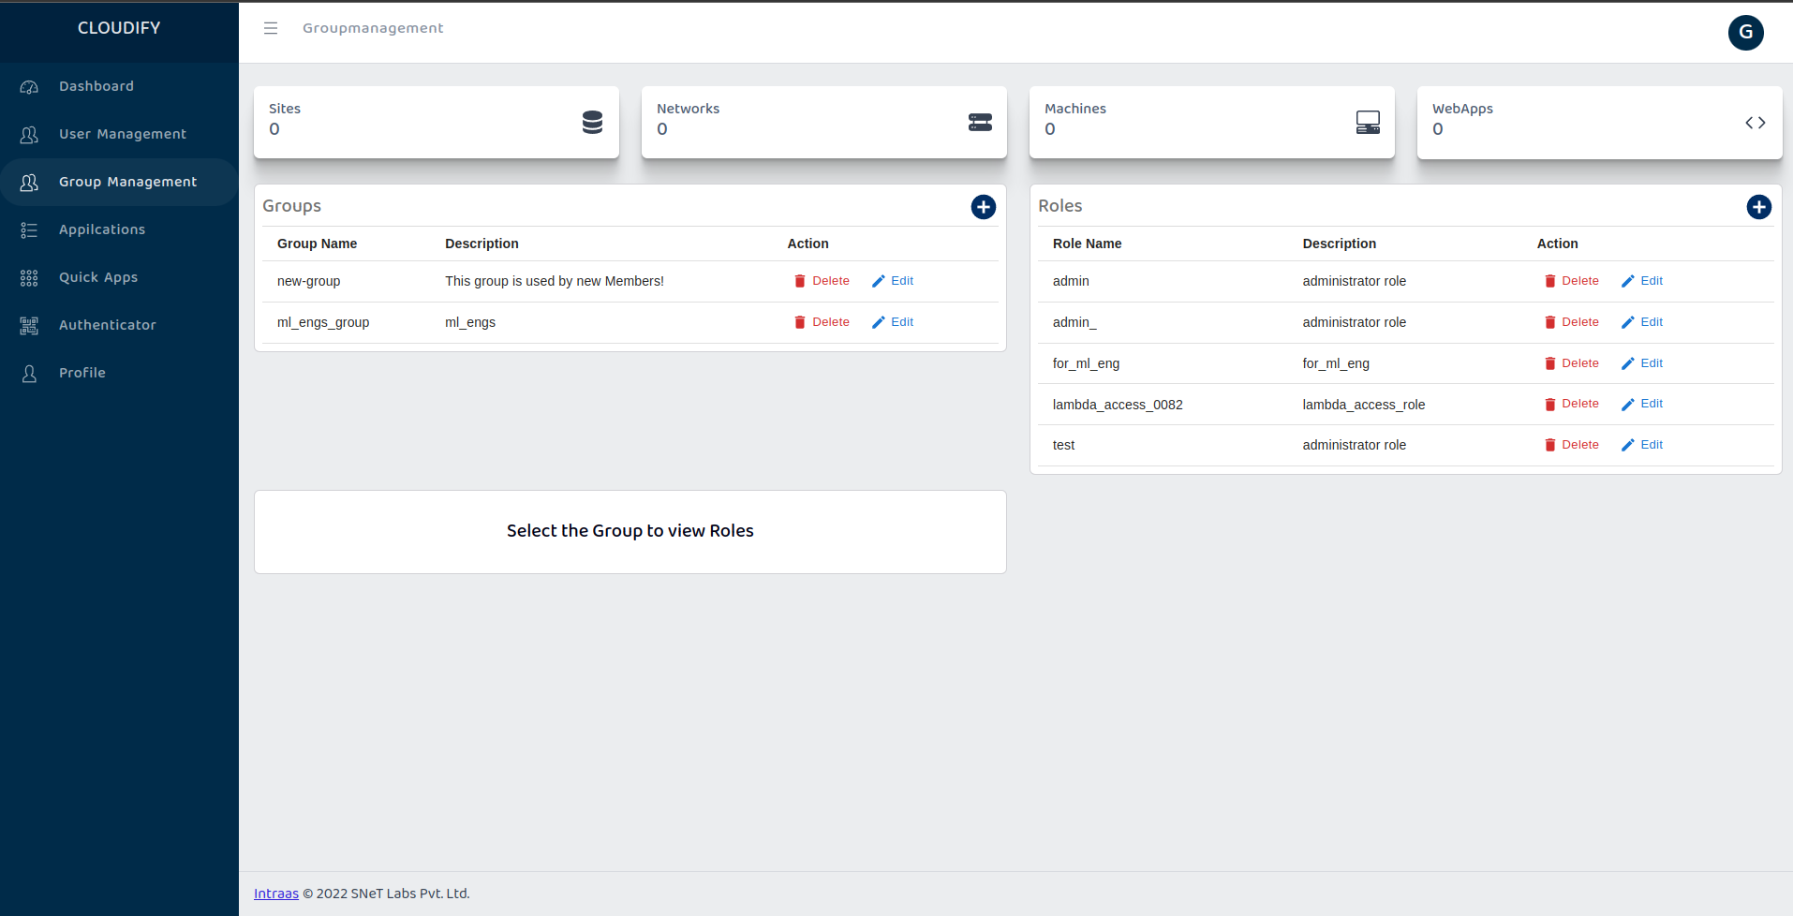The width and height of the screenshot is (1793, 916).
Task: Toggle the hamburger sidebar menu icon
Action: coord(271,28)
